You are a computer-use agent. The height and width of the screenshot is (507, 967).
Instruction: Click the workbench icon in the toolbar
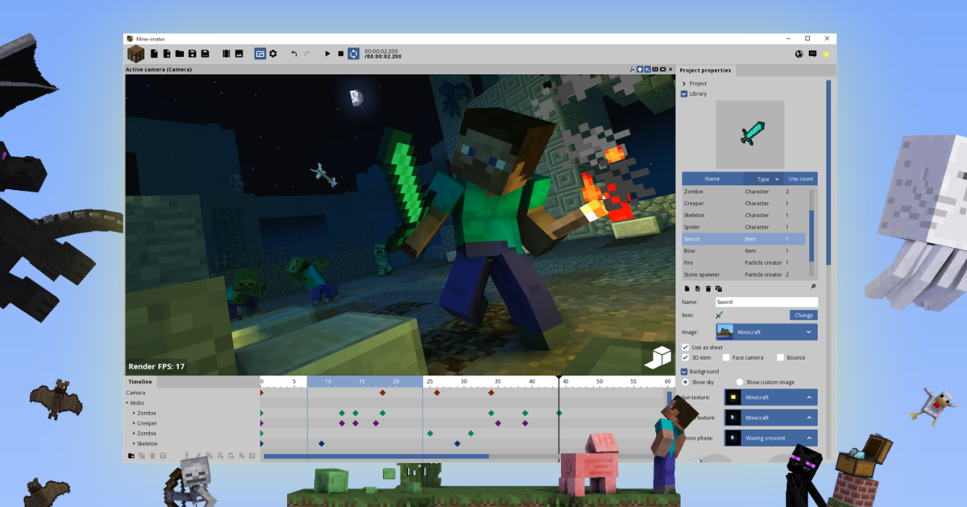(x=136, y=54)
